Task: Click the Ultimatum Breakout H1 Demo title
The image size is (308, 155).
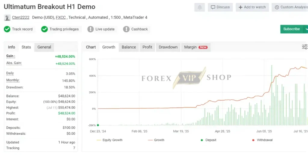Action: (x=50, y=7)
